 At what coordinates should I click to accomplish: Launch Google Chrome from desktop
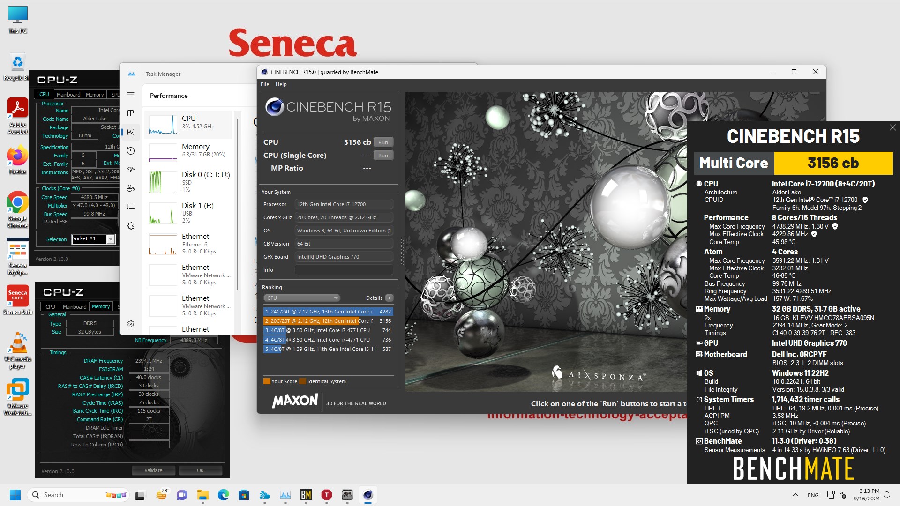click(18, 209)
